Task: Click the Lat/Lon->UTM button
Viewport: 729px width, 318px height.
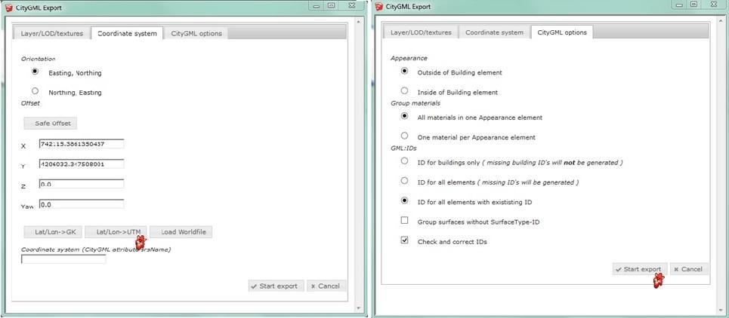Action: coord(116,232)
